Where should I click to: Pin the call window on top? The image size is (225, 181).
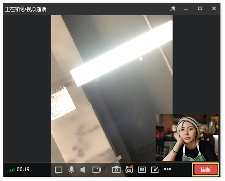click(x=173, y=9)
